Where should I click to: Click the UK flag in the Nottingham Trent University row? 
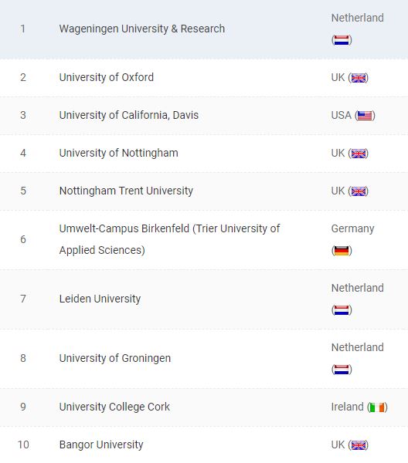pyautogui.click(x=358, y=191)
